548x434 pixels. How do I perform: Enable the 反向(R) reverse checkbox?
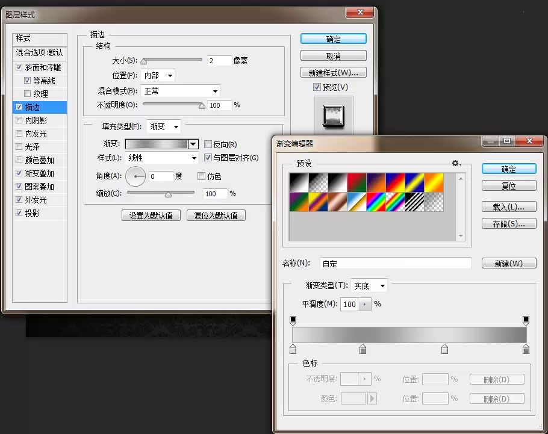[208, 144]
